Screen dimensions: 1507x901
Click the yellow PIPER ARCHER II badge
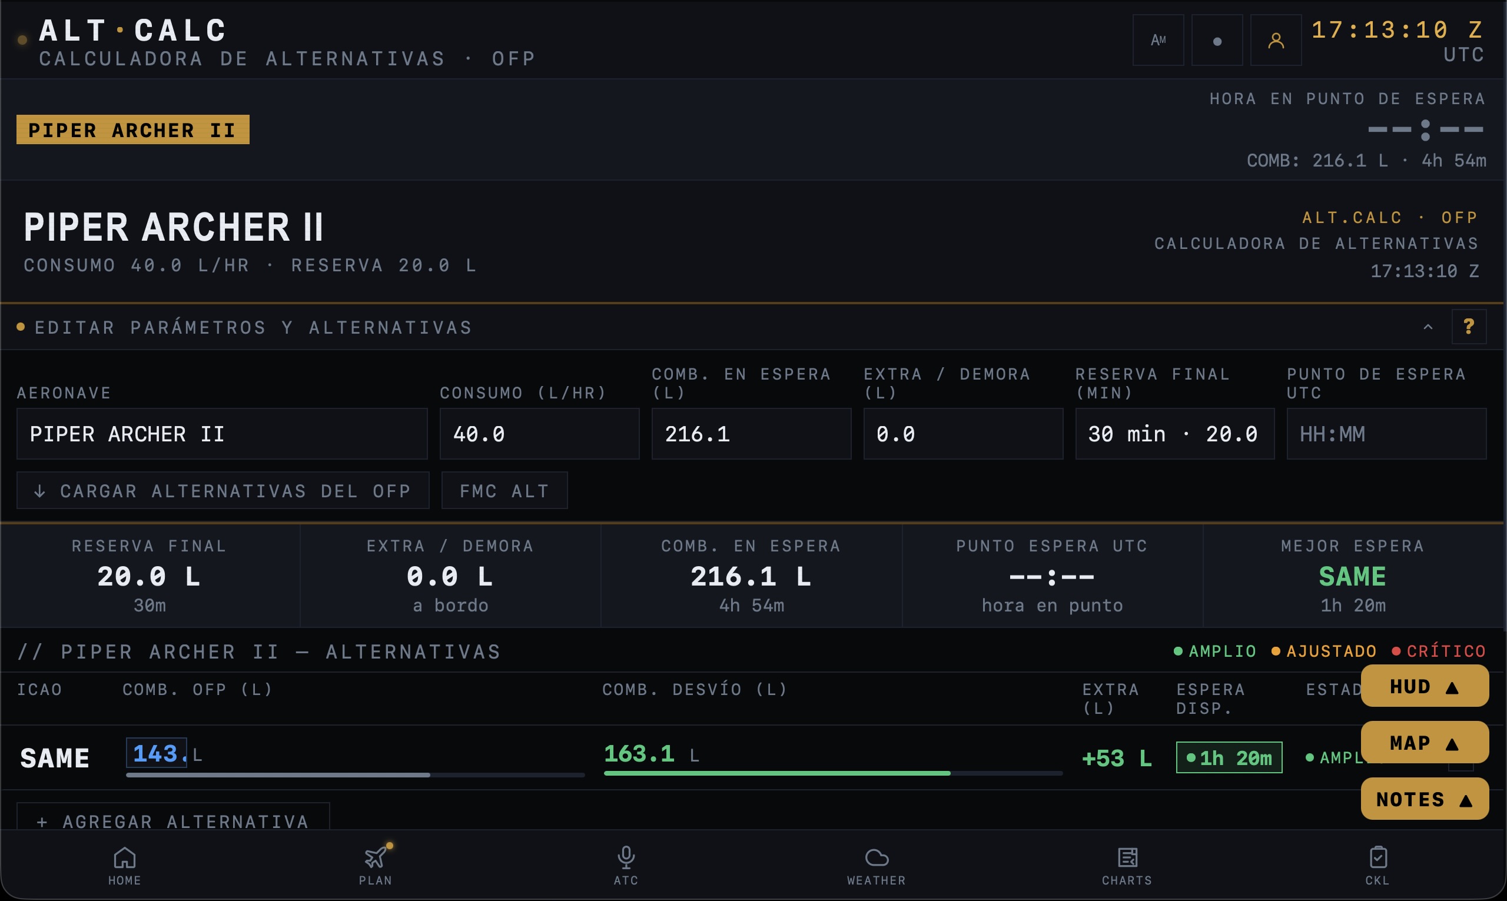point(132,129)
